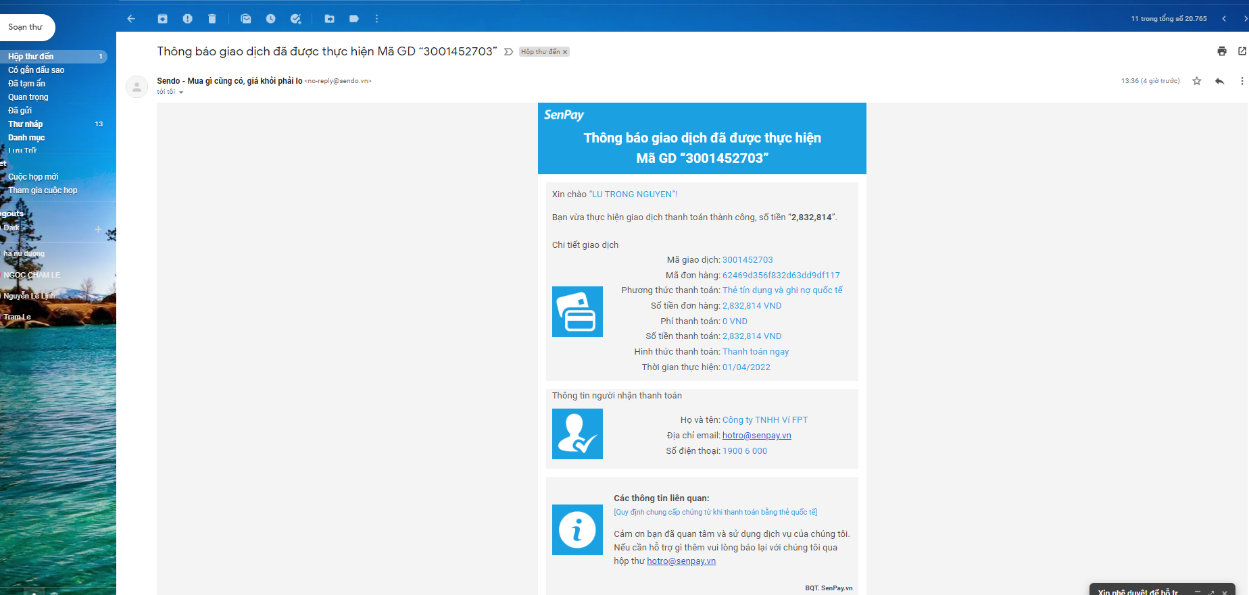Click the SenPay logo in the email header
Image resolution: width=1249 pixels, height=595 pixels.
pyautogui.click(x=564, y=115)
